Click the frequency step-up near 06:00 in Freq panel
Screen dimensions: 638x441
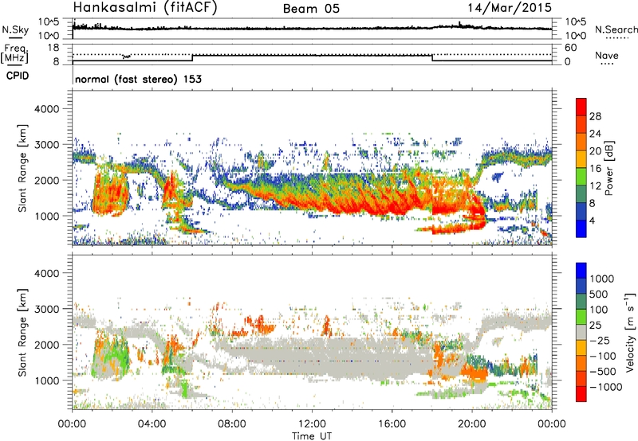pos(192,58)
